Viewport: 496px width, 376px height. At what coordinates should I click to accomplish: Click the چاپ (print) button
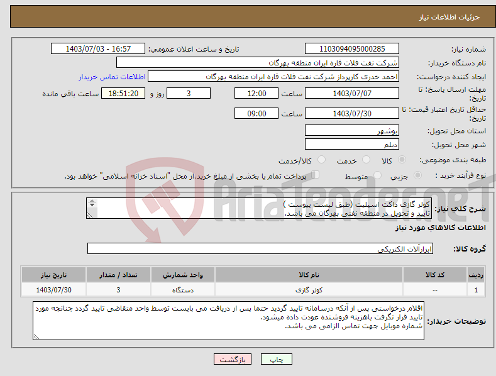pos(276,359)
